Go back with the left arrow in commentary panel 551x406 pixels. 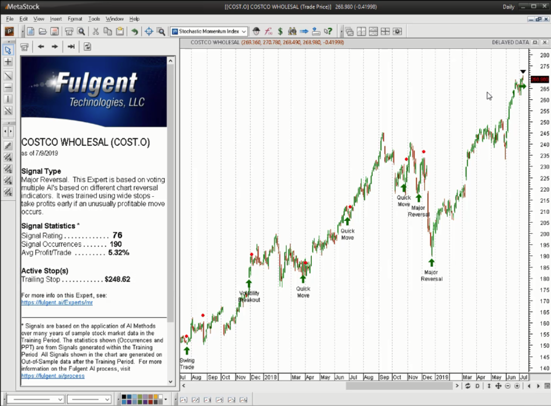pos(41,46)
